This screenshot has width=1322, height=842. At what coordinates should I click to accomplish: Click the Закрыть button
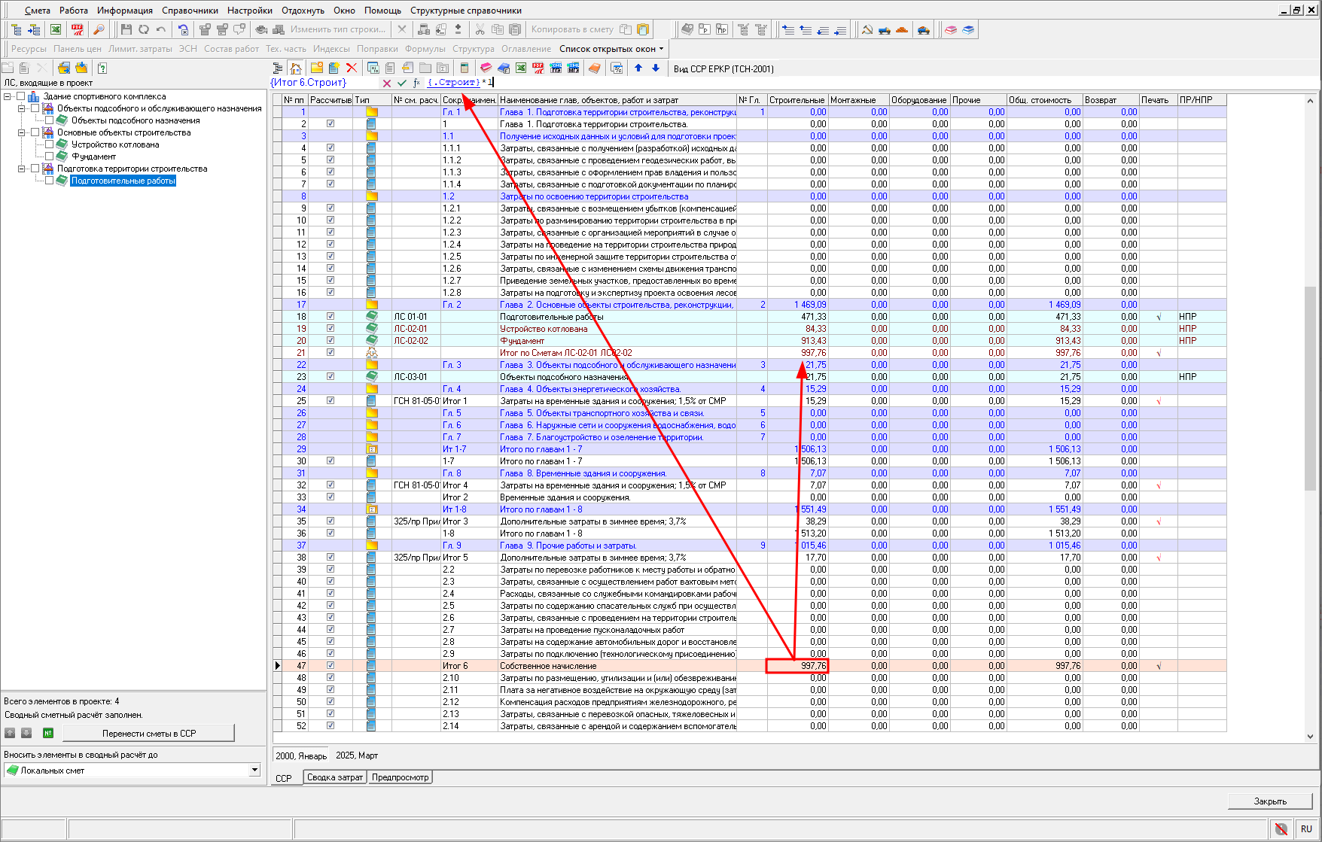tap(1269, 801)
